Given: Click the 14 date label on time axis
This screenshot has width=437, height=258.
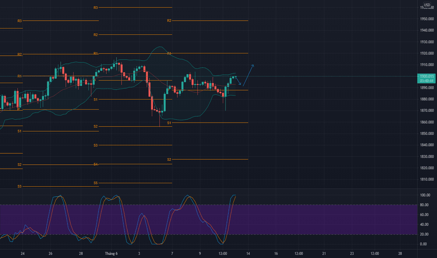Looking at the screenshot, I should point(248,253).
